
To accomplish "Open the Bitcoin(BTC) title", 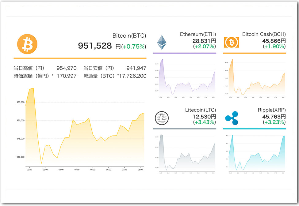I will [x=129, y=36].
